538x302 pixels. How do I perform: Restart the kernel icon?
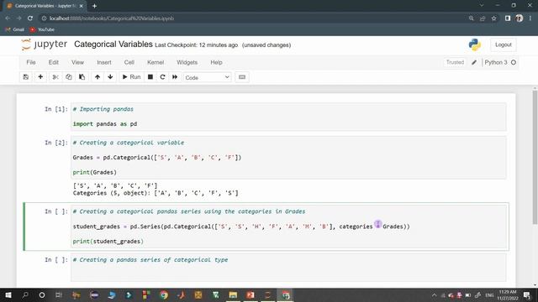coord(162,77)
